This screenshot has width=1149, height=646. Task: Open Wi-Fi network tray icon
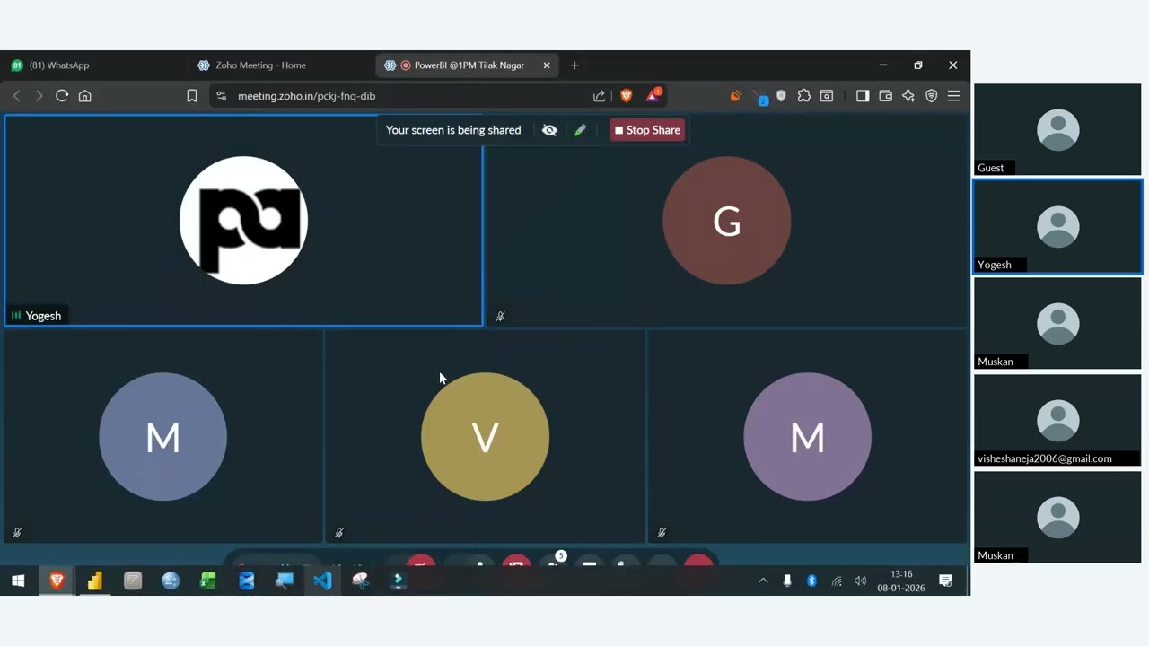click(837, 581)
